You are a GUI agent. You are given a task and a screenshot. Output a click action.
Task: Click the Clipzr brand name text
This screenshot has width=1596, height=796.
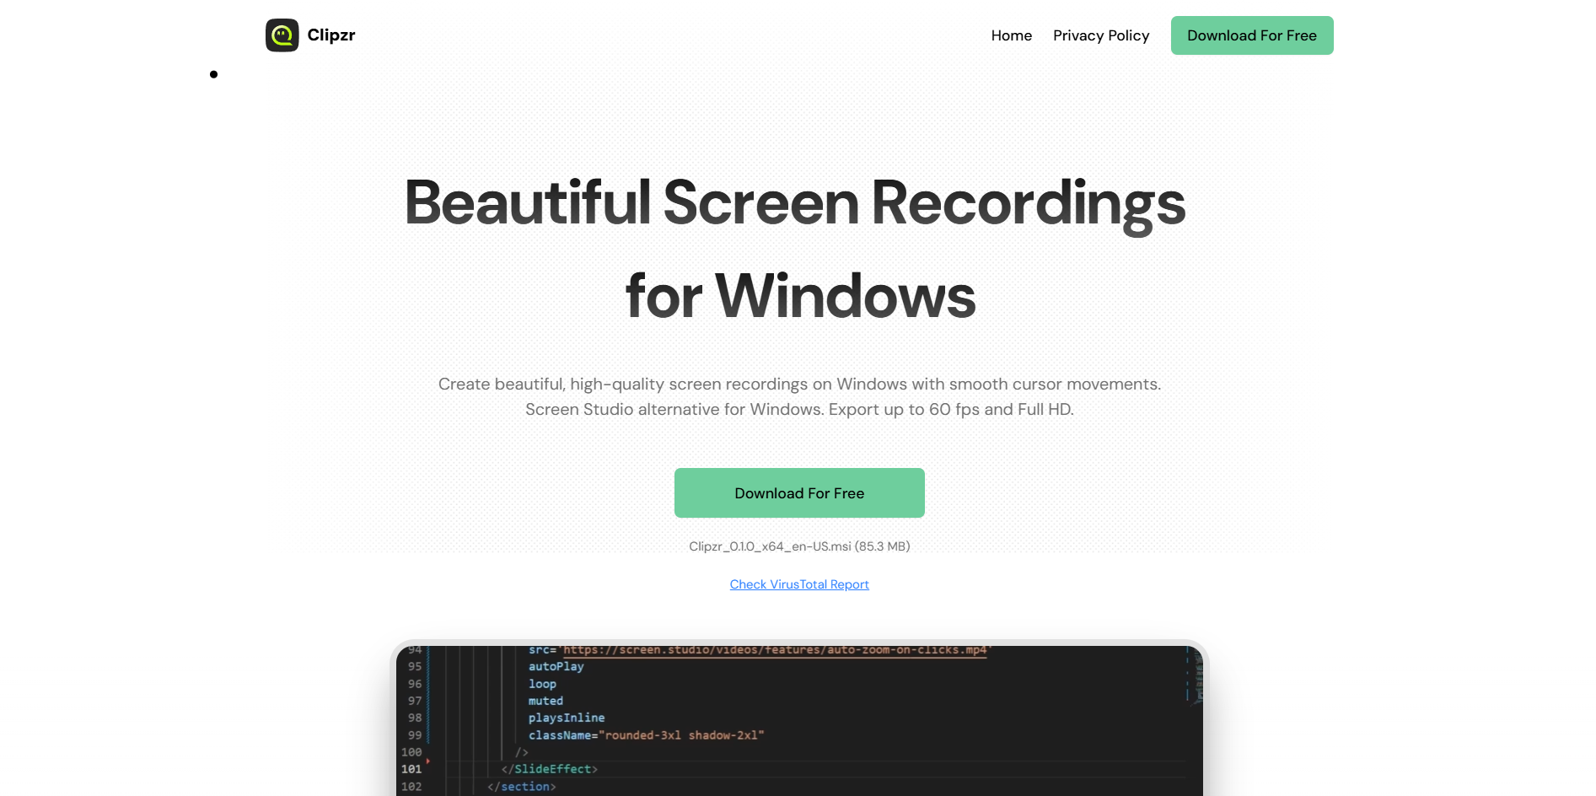(x=331, y=35)
